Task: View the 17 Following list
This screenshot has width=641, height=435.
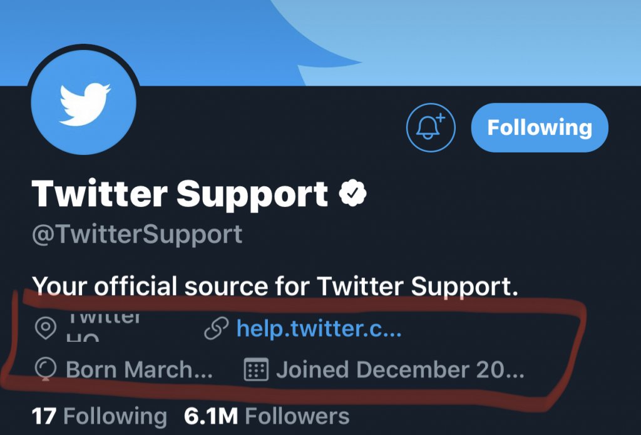Action: [x=100, y=416]
